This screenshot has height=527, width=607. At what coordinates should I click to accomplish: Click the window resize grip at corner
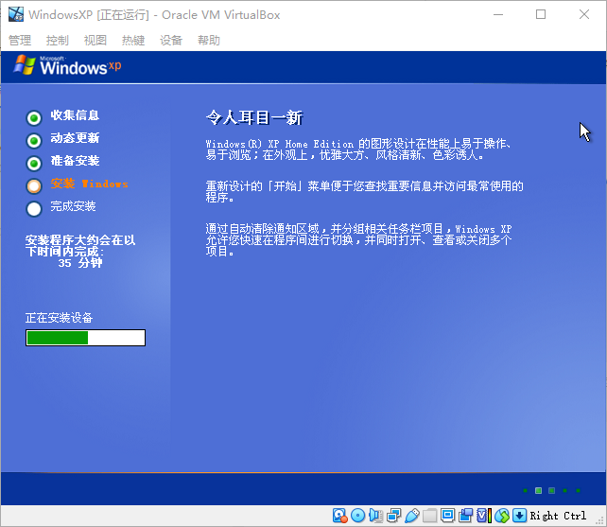point(600,521)
